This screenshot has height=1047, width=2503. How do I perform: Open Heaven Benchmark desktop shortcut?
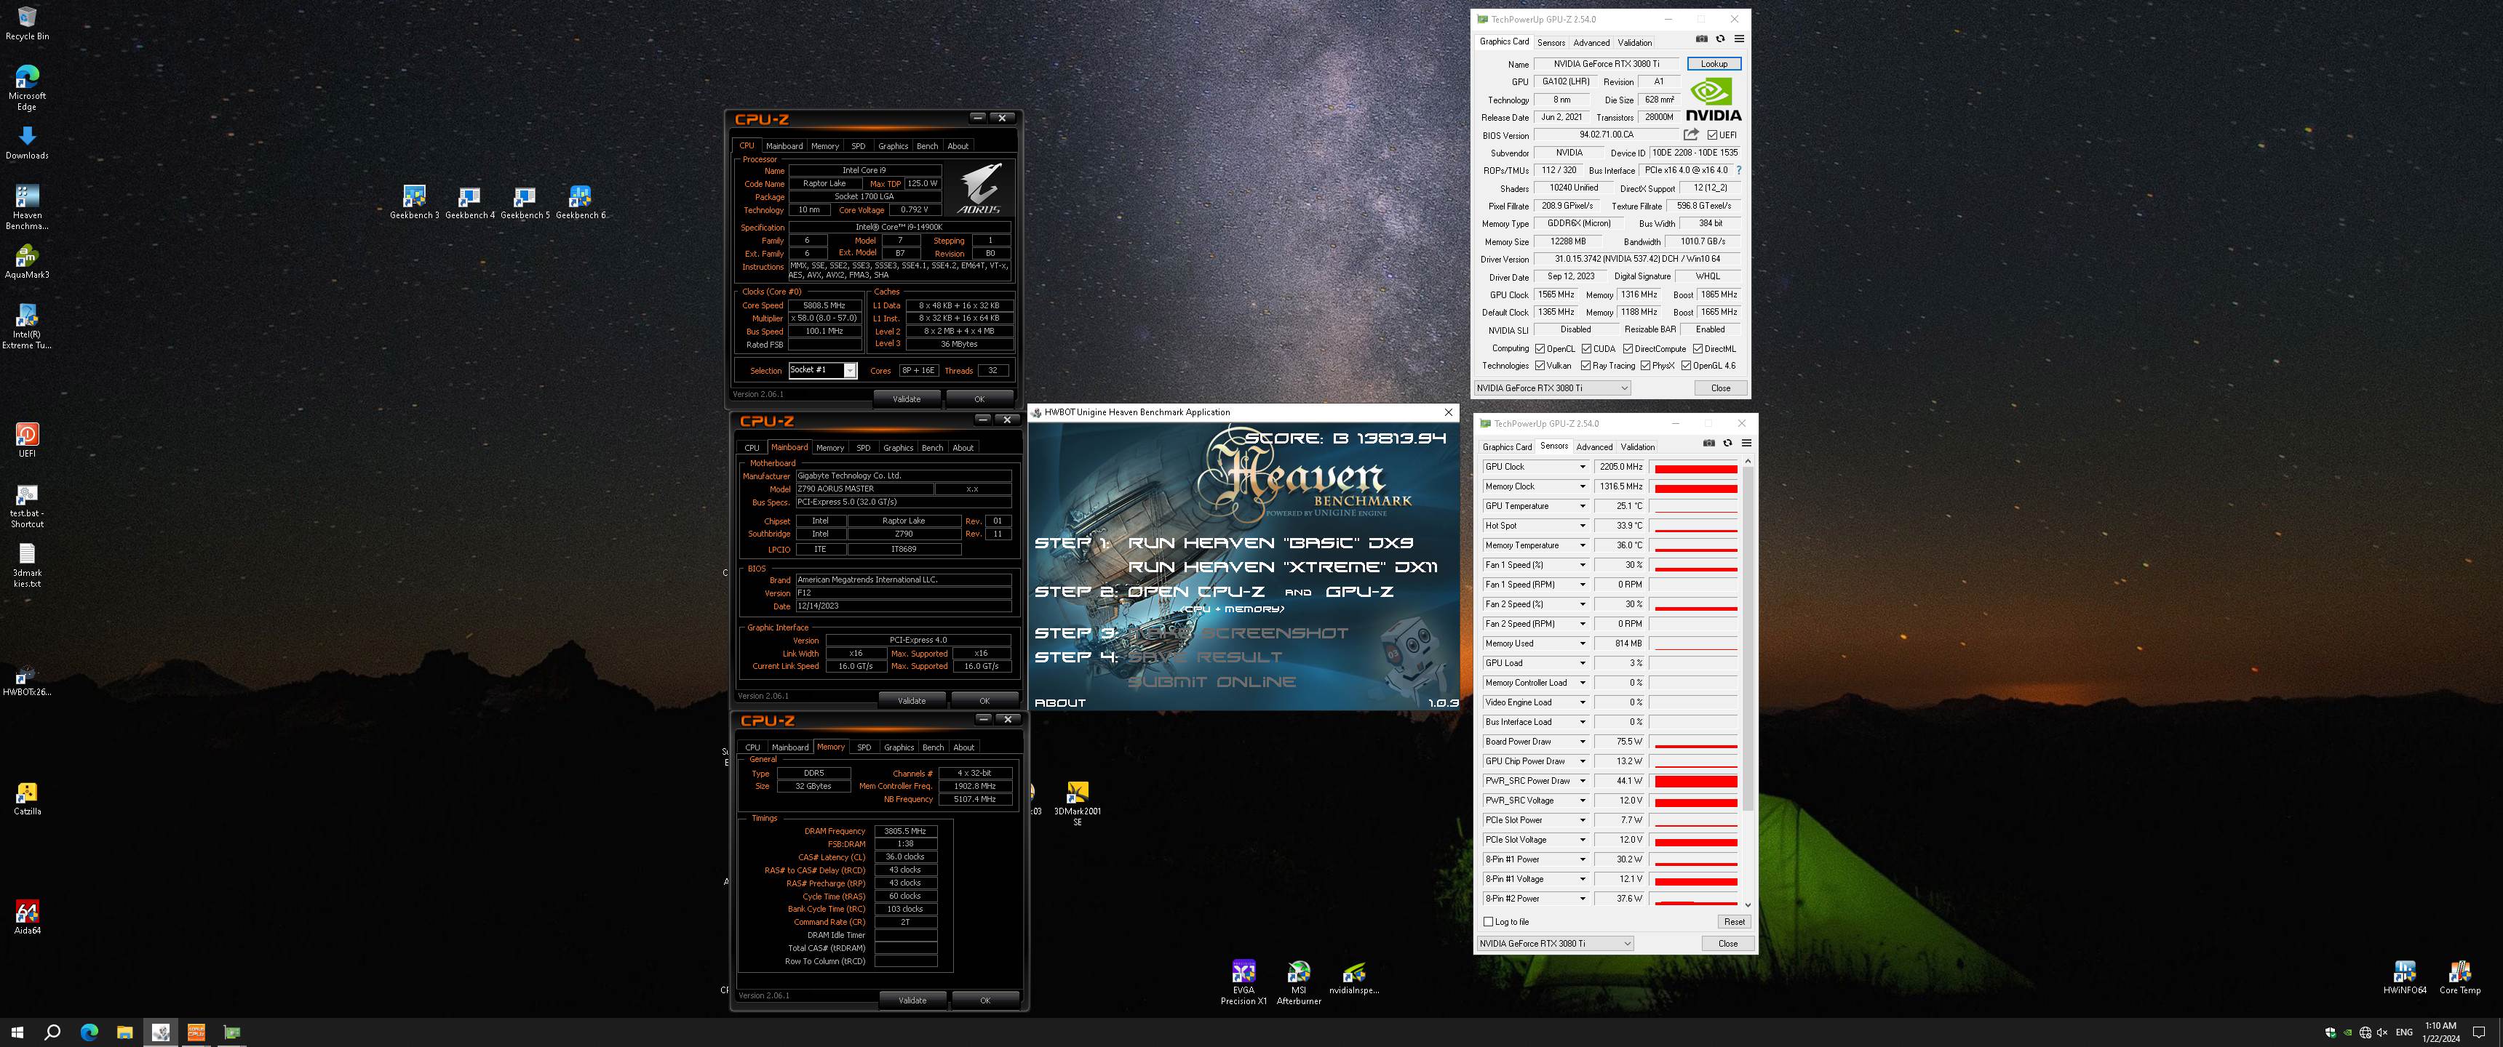point(27,208)
